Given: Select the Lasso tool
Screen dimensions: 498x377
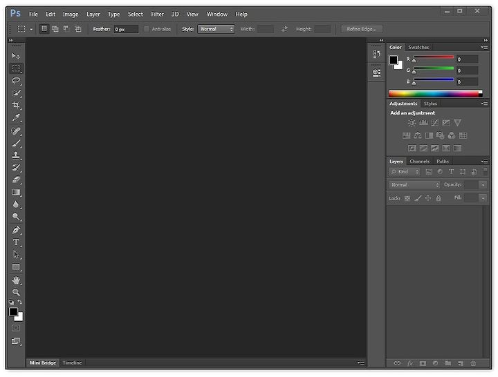Looking at the screenshot, I should (x=16, y=81).
